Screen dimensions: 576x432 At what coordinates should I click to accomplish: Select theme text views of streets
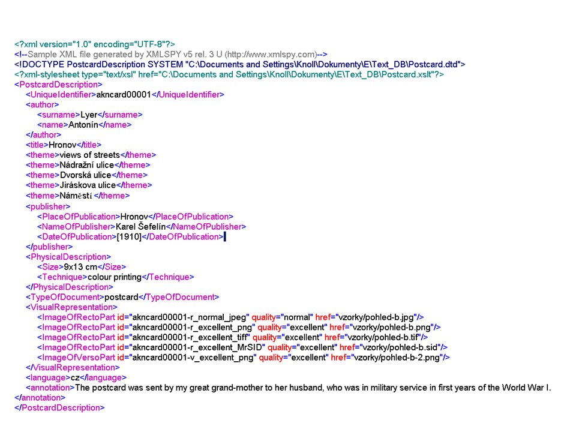point(89,155)
